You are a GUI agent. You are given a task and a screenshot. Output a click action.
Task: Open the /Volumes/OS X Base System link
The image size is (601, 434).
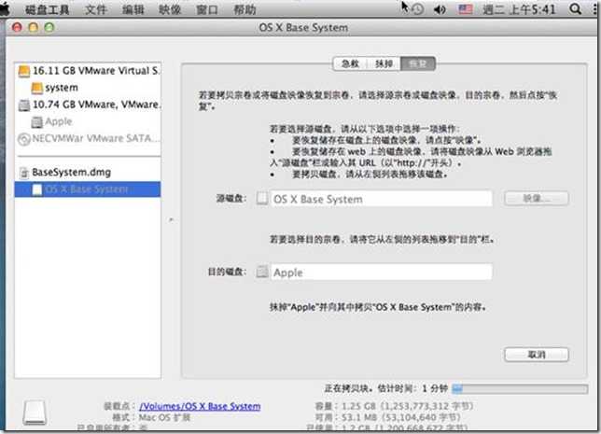(x=200, y=406)
